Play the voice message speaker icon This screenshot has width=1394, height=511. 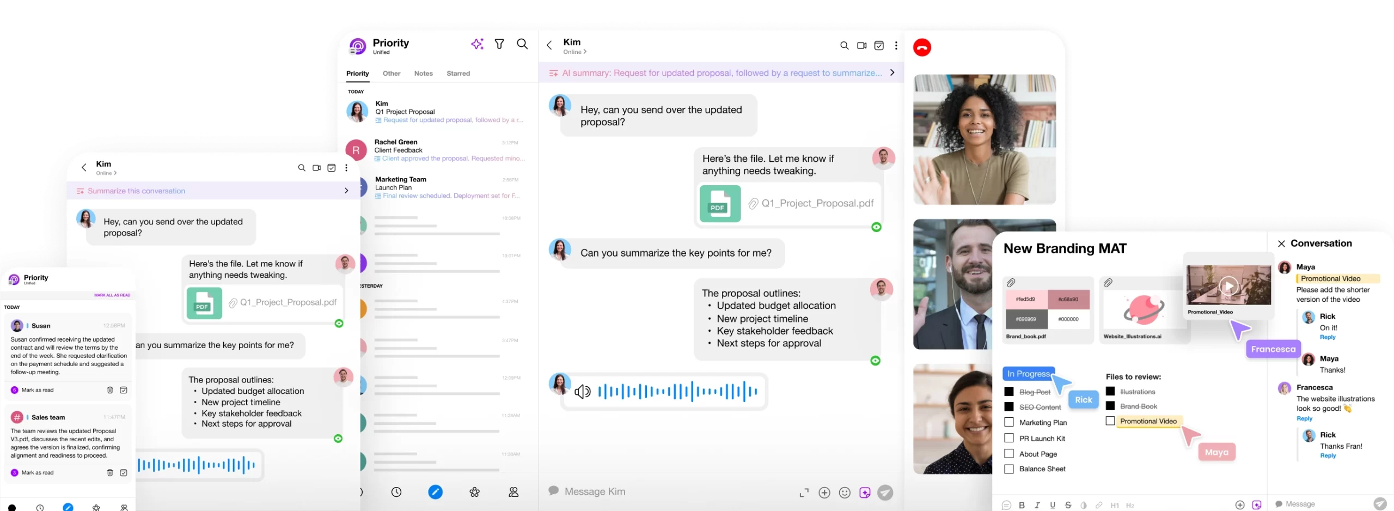[583, 392]
